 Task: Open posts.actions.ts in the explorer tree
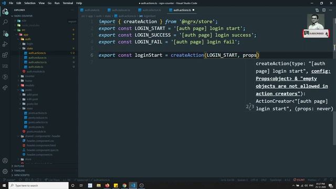(x=37, y=113)
